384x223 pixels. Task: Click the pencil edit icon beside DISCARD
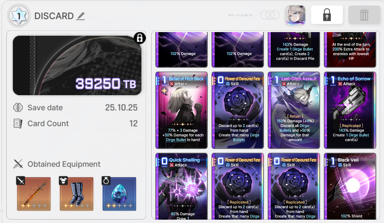coord(80,16)
